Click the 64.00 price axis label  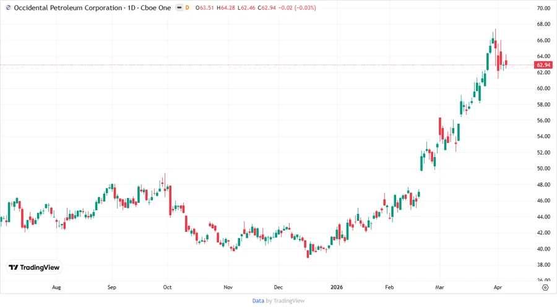coord(543,56)
